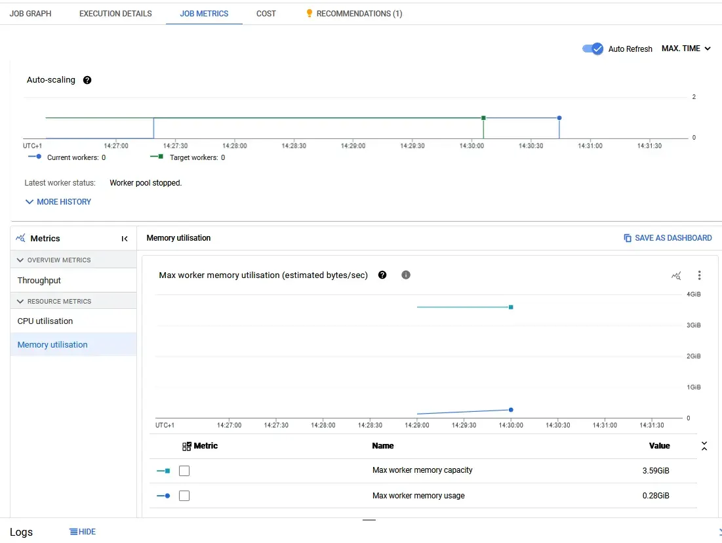Screen dimensions: 722x543
Task: Open the Max. Time dropdown
Action: pyautogui.click(x=686, y=49)
